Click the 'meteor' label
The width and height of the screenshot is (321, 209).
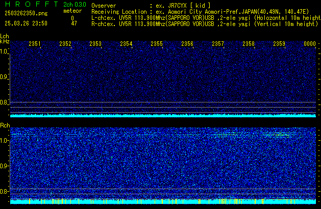[x=72, y=11]
